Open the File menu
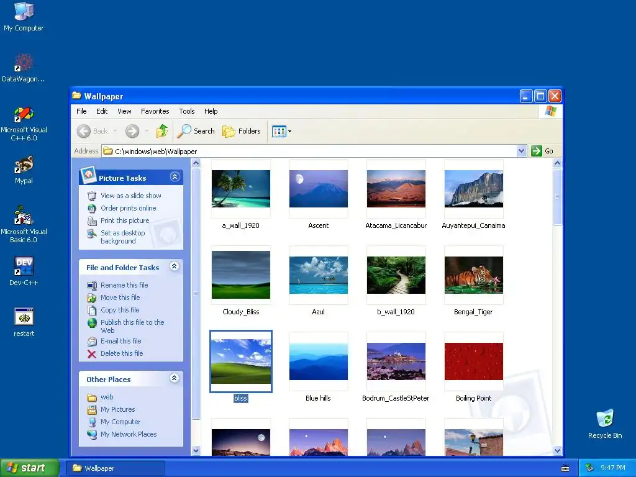Viewport: 636px width, 477px height. [81, 111]
